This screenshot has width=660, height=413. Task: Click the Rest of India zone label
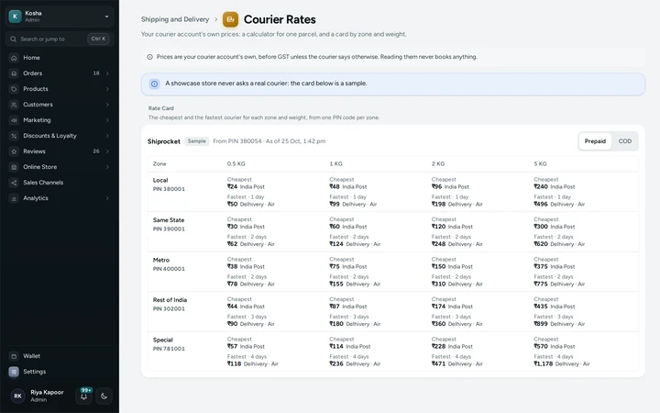170,300
